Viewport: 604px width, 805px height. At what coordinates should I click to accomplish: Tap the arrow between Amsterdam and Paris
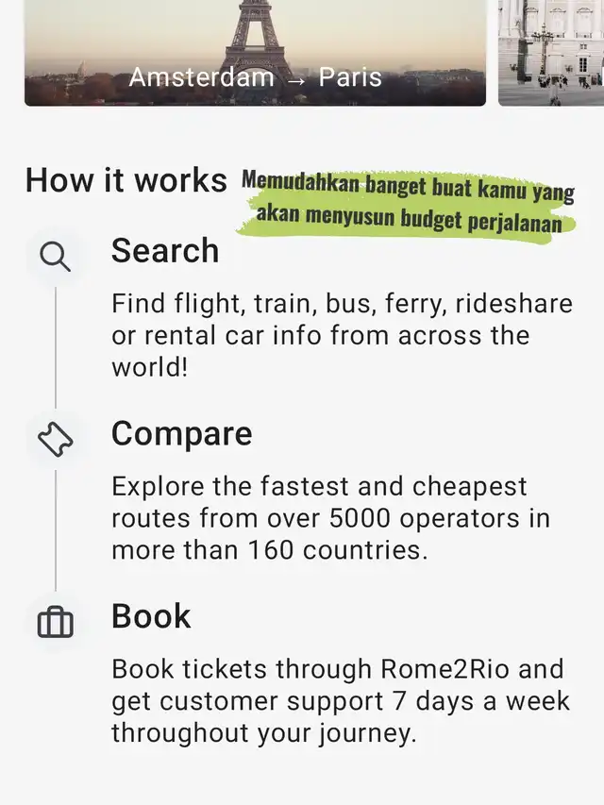[297, 78]
